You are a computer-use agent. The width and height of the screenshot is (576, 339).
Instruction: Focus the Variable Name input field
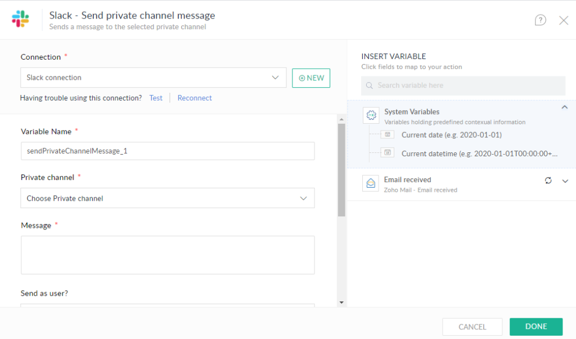168,151
